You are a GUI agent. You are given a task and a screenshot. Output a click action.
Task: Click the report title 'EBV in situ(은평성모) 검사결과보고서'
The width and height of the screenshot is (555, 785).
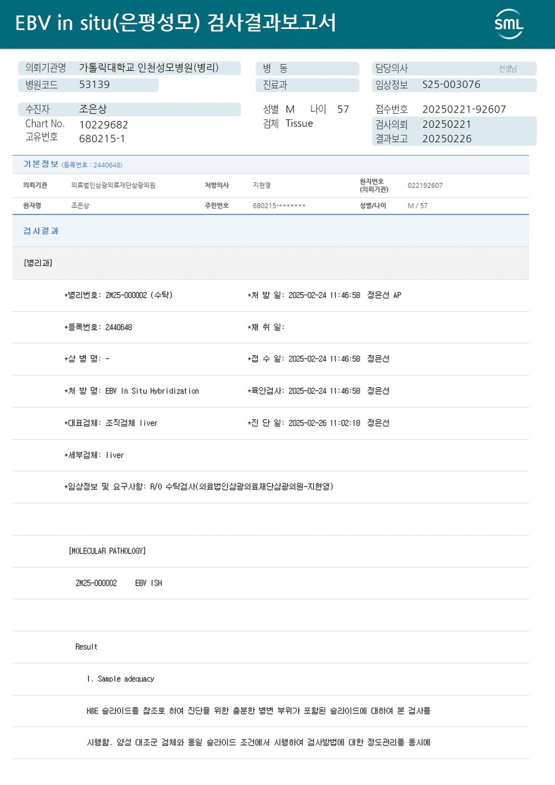(x=176, y=23)
